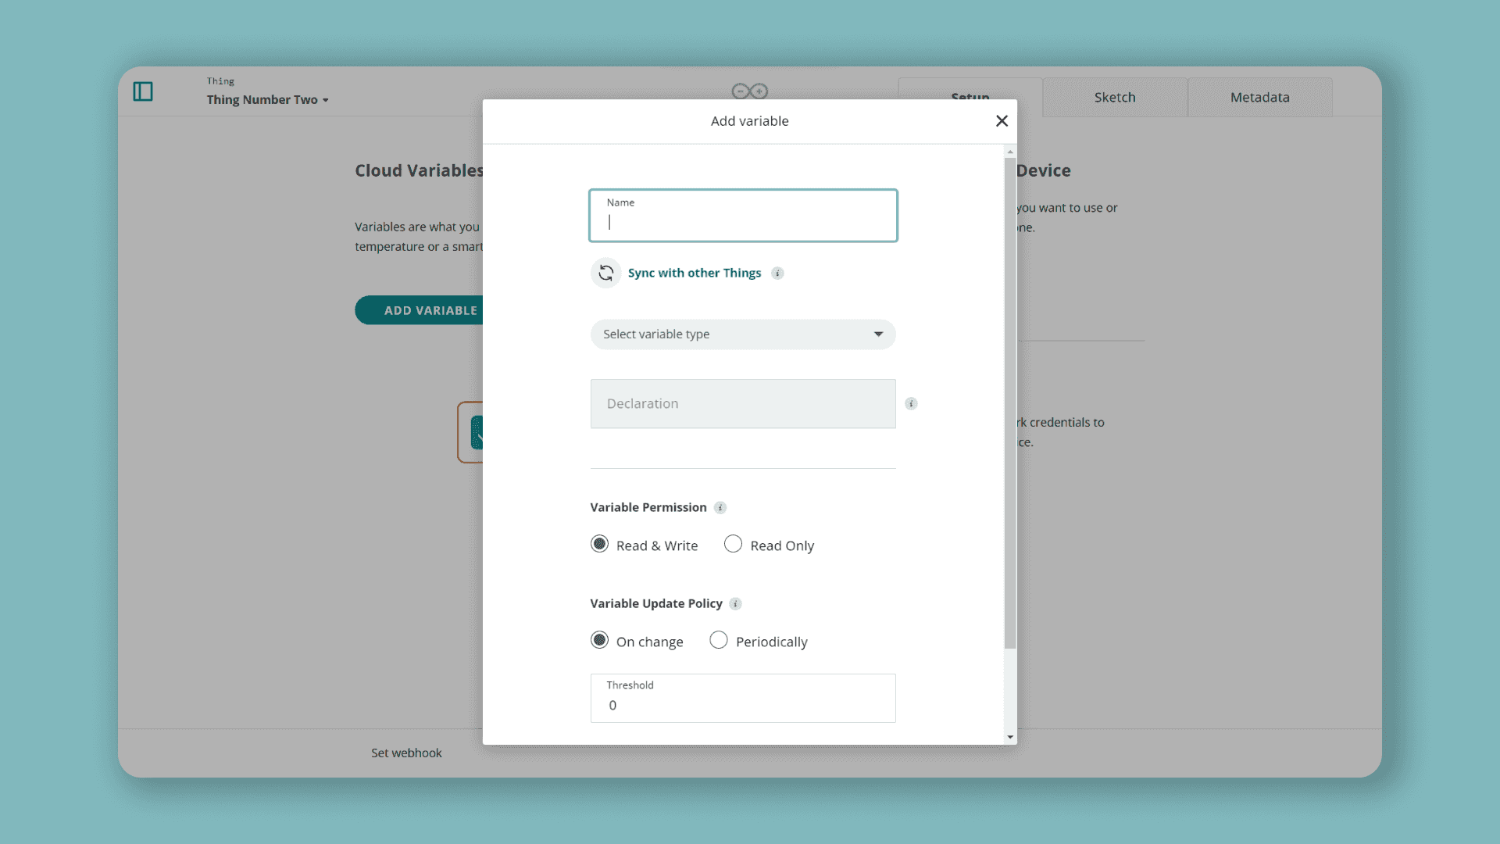
Task: Click the Arduino infinity logo
Action: coord(749,91)
